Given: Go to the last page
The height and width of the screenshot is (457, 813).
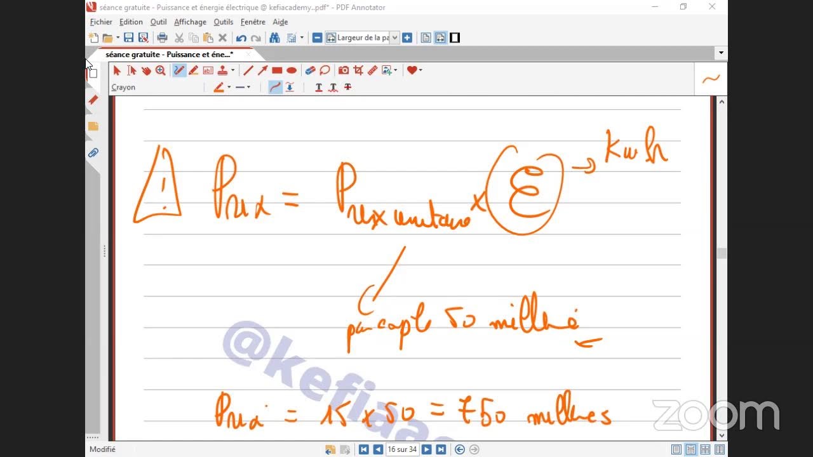Looking at the screenshot, I should pos(441,449).
